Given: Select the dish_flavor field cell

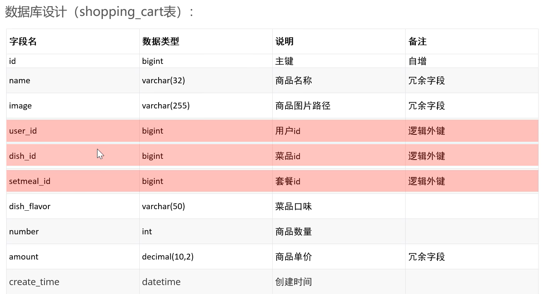Looking at the screenshot, I should click(30, 206).
